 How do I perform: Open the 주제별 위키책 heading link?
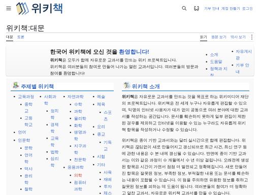[37, 86]
